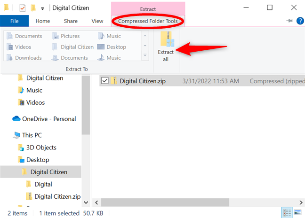Select highlighted Digital Citizen folder under Desktop

click(x=40, y=172)
